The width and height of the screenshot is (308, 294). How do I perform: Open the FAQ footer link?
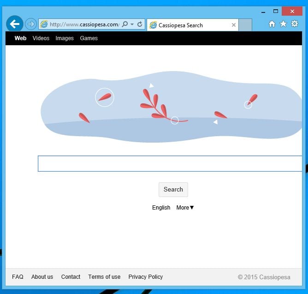click(18, 277)
